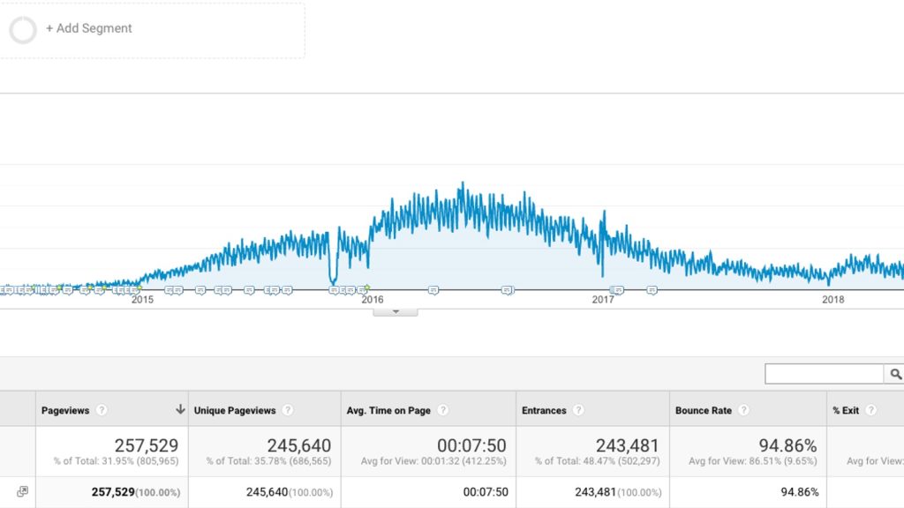
Task: Show the Entrances metric help icon
Action: click(x=578, y=410)
